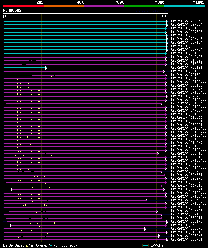Select the UniRef100_A4RVP8 label

tap(187, 57)
